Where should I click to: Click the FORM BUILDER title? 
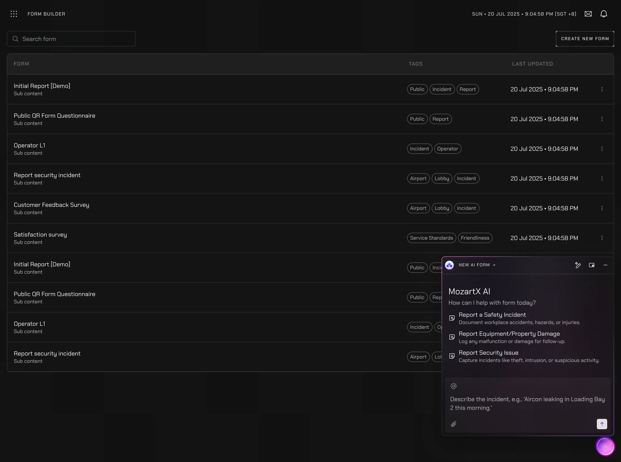click(x=47, y=14)
